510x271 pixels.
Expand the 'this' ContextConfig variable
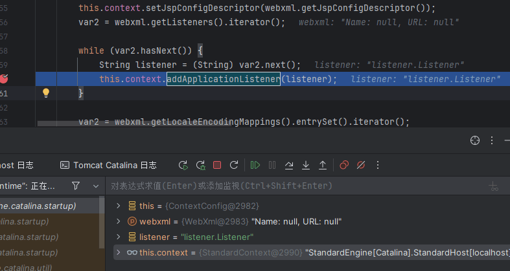click(x=118, y=206)
